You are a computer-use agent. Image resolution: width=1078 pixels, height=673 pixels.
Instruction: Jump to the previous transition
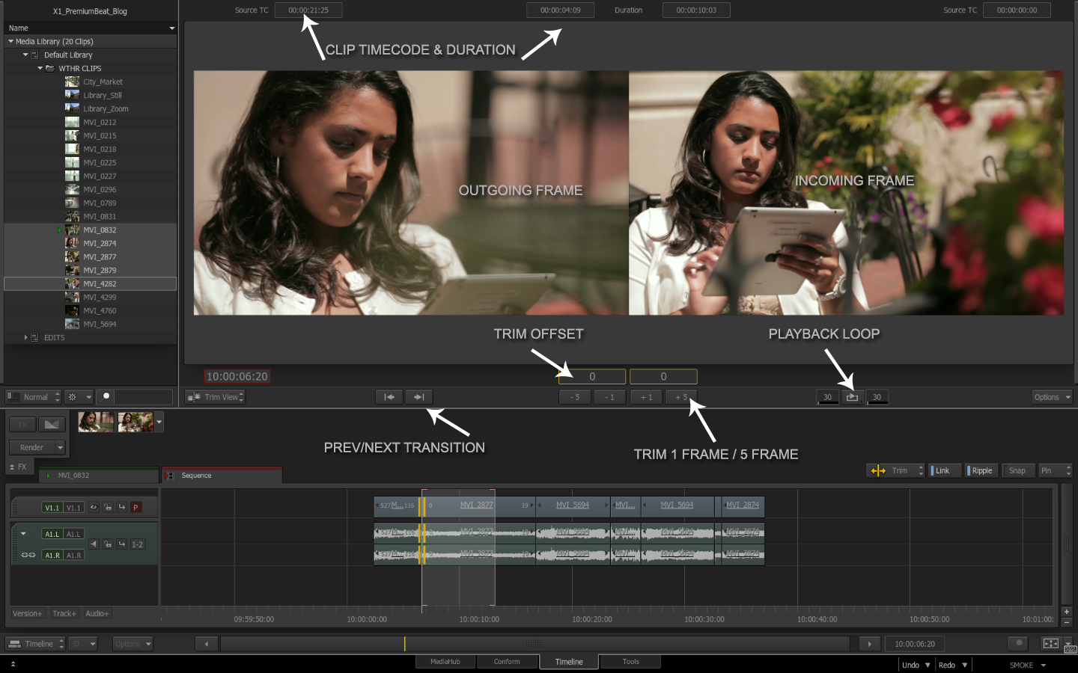tap(389, 397)
